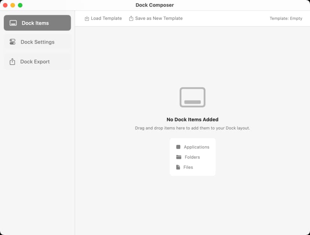Select the Files label in the card
Viewport: 310px width, 235px height.
188,167
